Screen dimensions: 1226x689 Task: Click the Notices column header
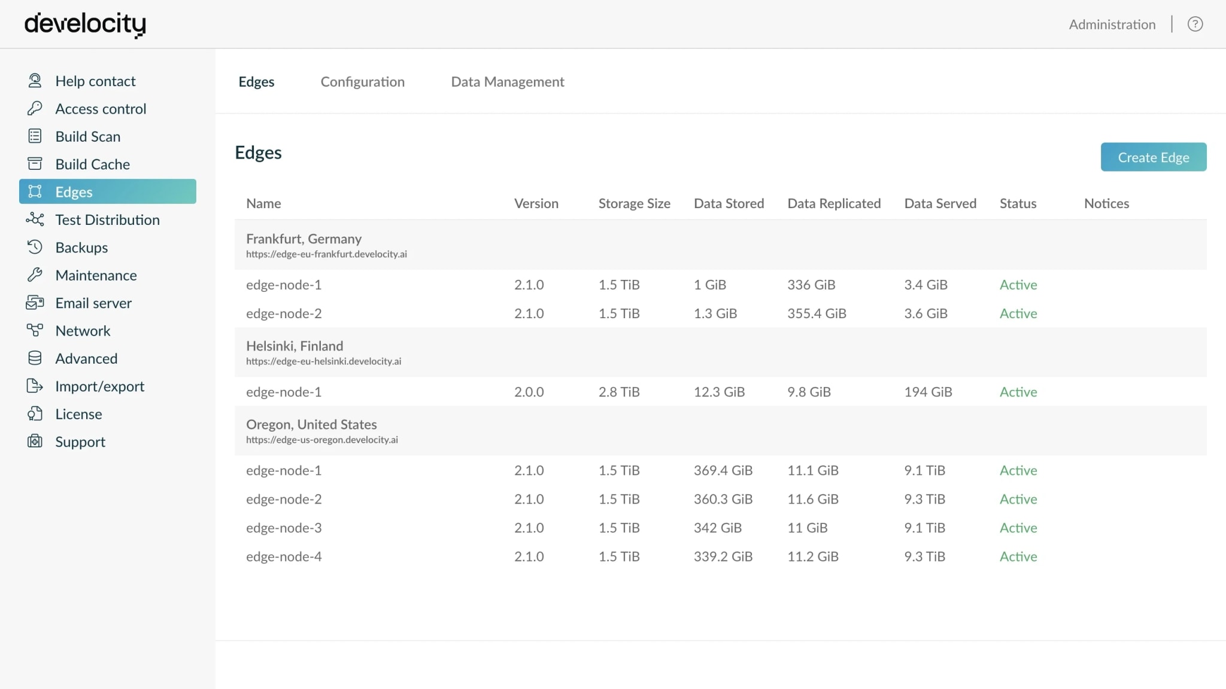coord(1106,203)
